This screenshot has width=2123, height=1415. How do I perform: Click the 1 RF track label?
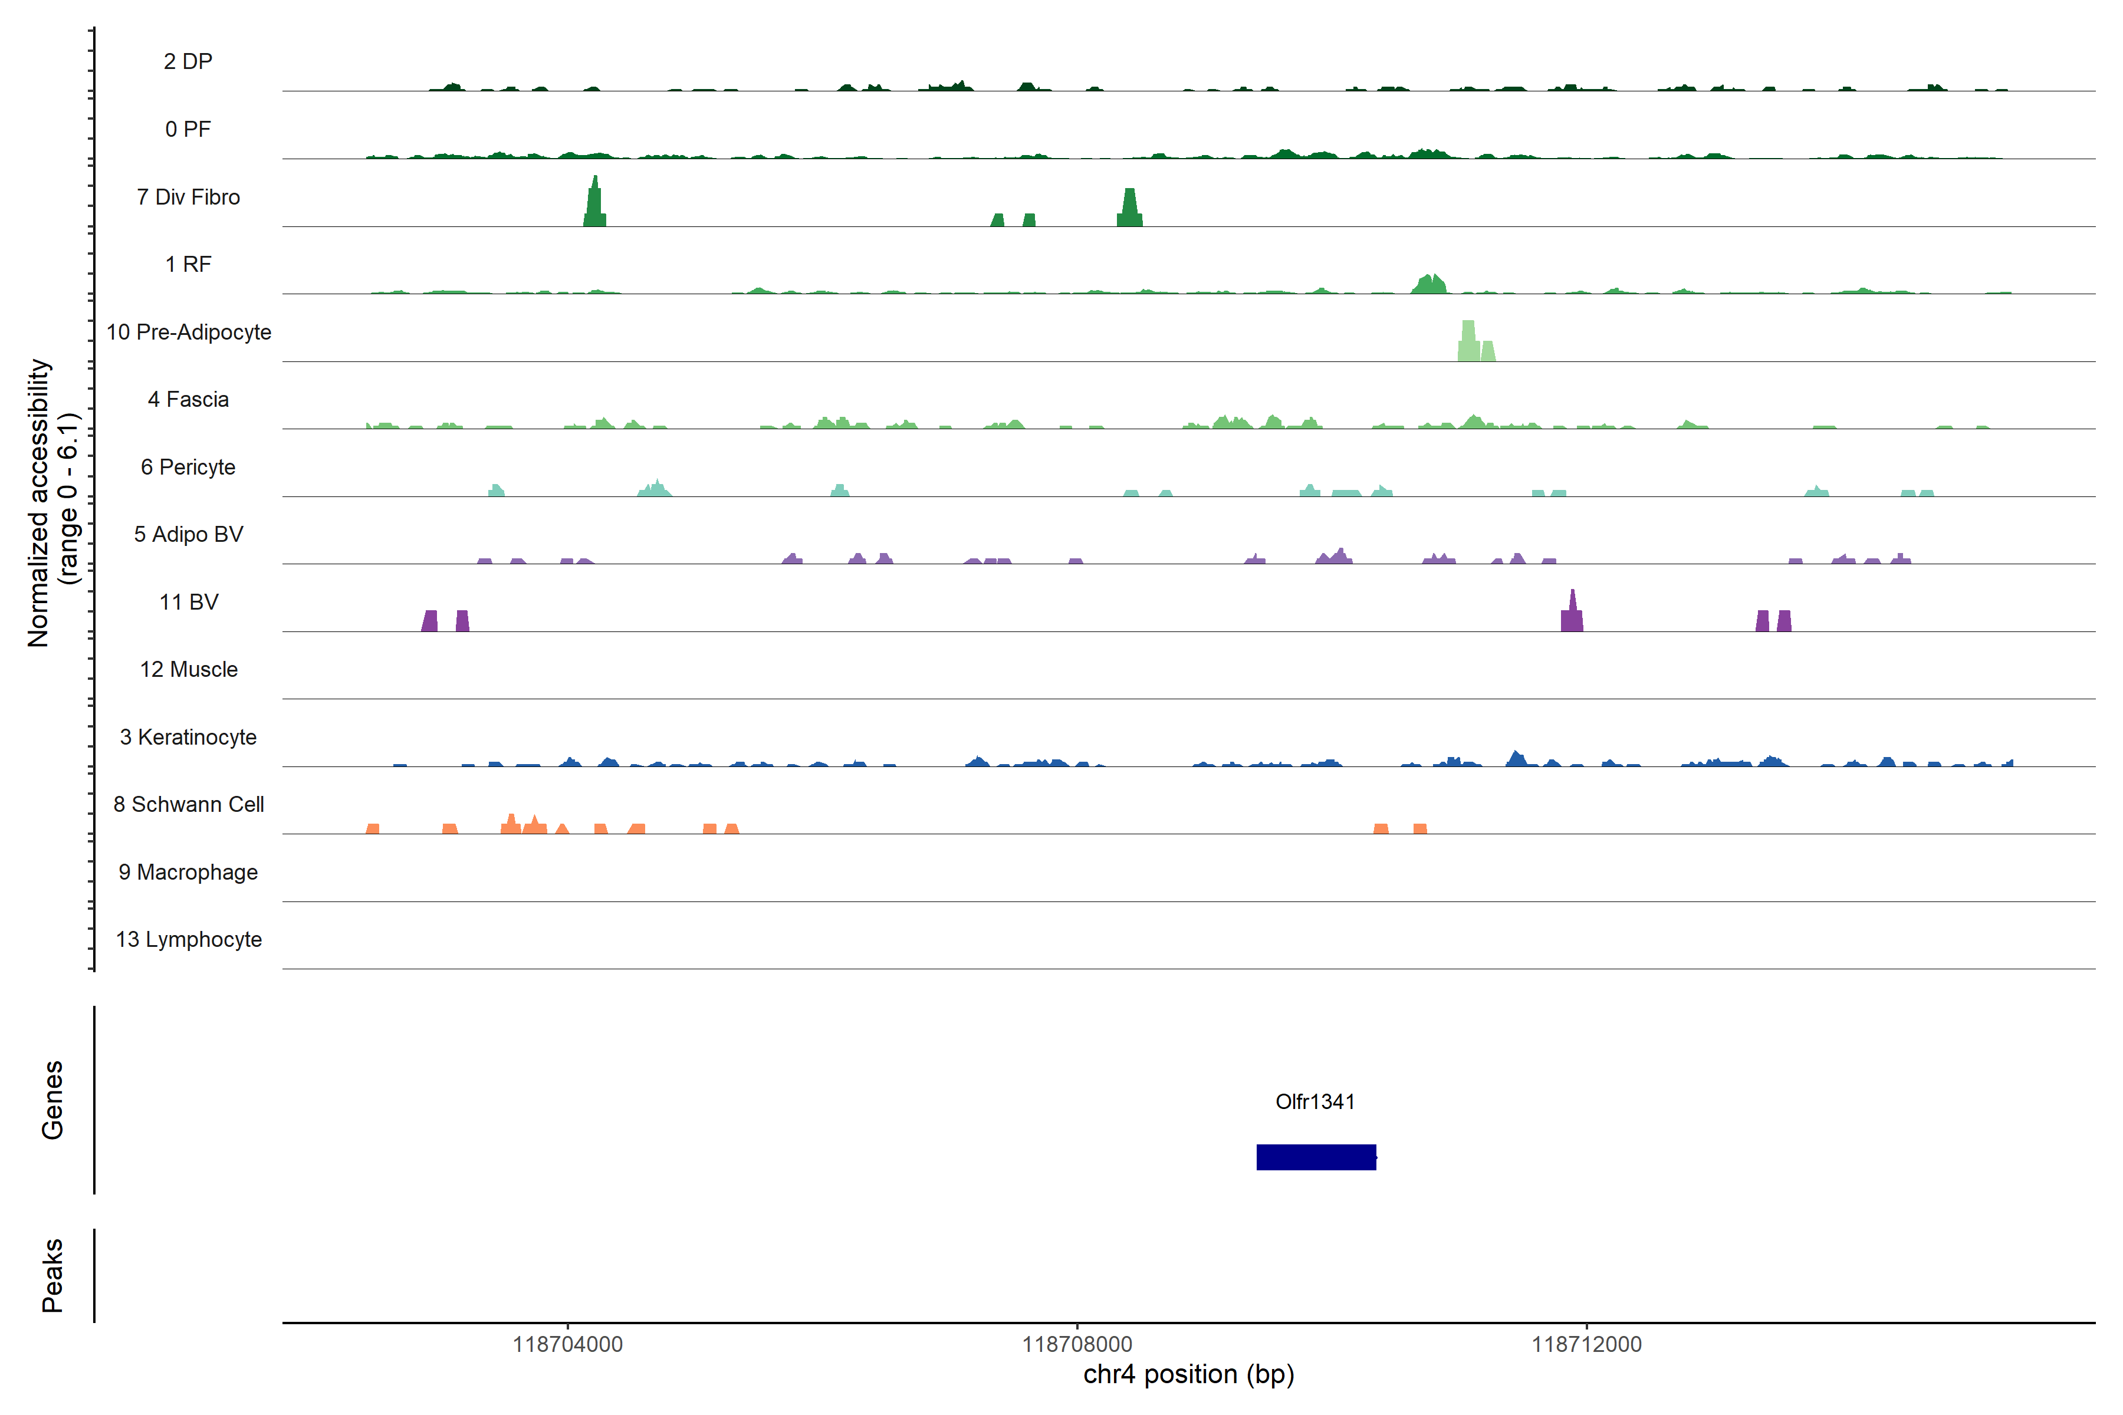[188, 264]
